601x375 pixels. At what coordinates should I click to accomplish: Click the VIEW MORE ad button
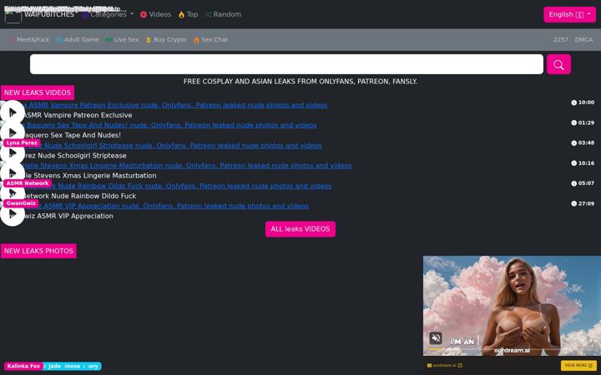578,366
